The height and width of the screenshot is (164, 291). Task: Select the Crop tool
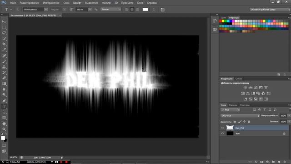[x=4, y=44]
